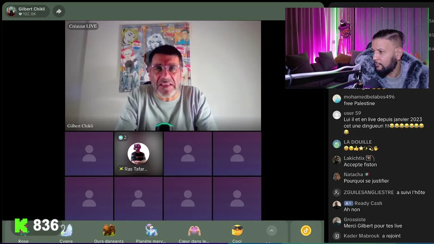Click username Ready Cash
Screen dimensions: 434x244
(x=368, y=203)
